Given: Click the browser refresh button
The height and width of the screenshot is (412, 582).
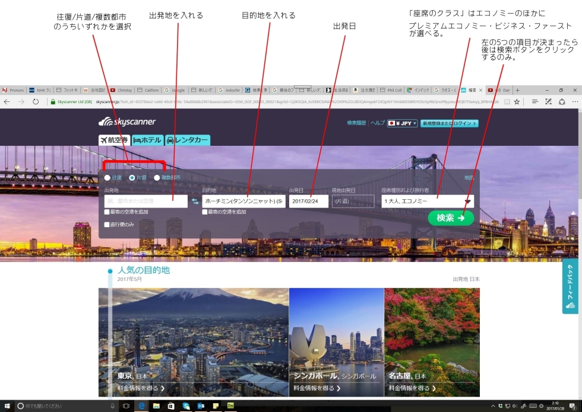Looking at the screenshot, I should click(36, 102).
